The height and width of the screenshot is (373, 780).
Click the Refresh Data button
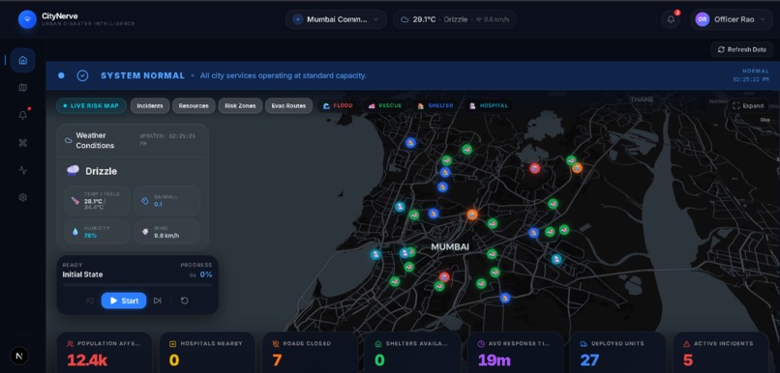(741, 49)
